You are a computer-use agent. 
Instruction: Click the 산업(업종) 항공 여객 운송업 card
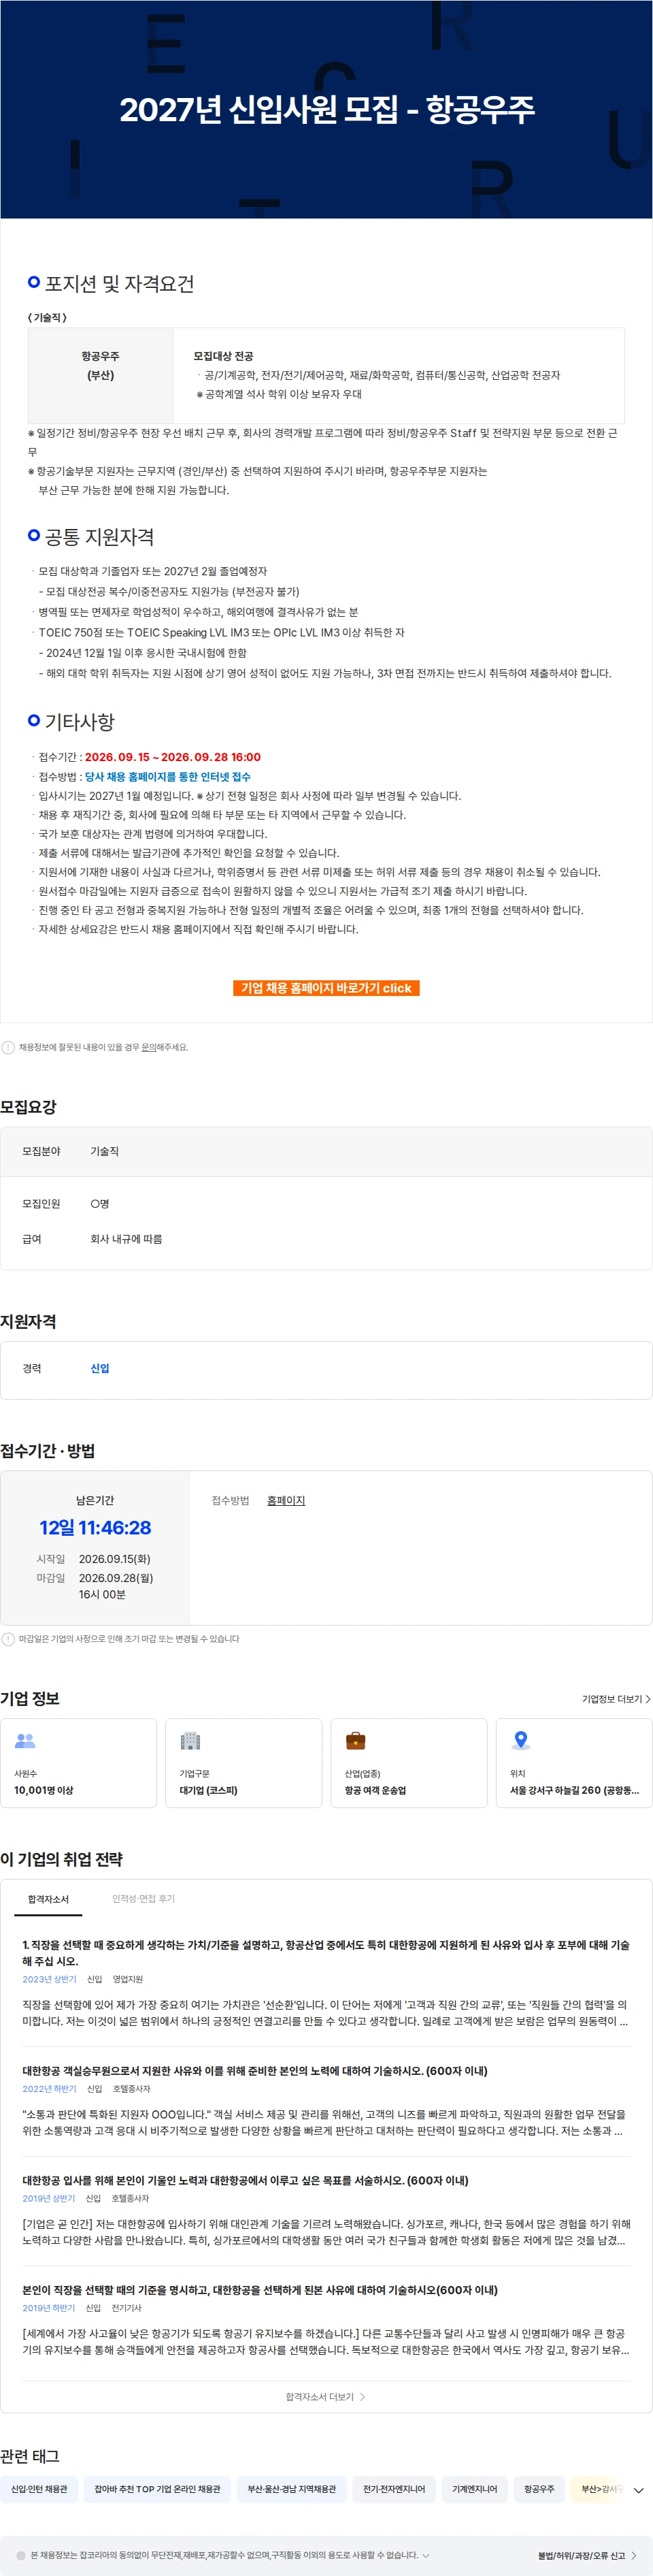[x=408, y=1763]
